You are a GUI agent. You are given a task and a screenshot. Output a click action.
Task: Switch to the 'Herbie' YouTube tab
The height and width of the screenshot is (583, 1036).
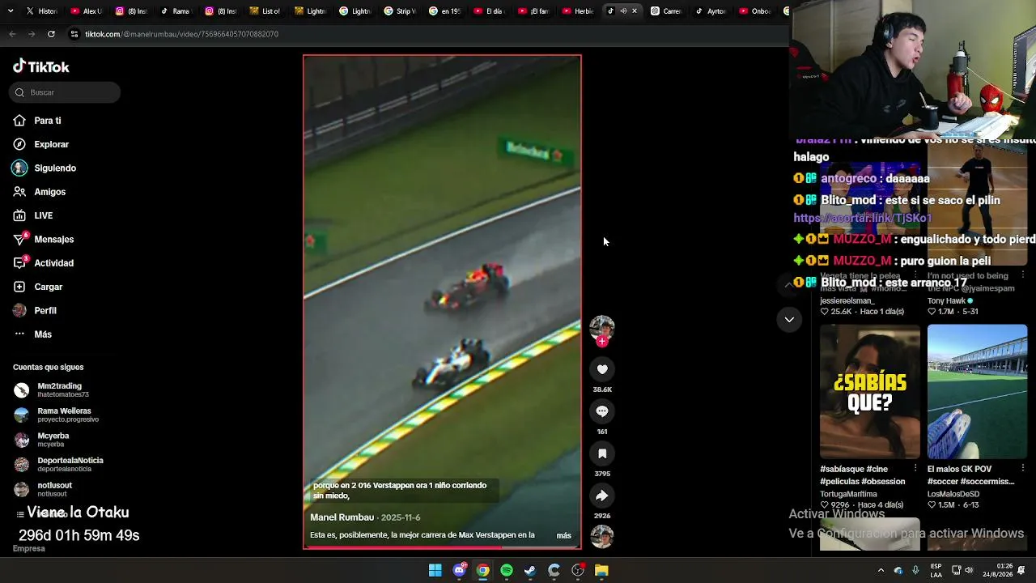coord(578,11)
